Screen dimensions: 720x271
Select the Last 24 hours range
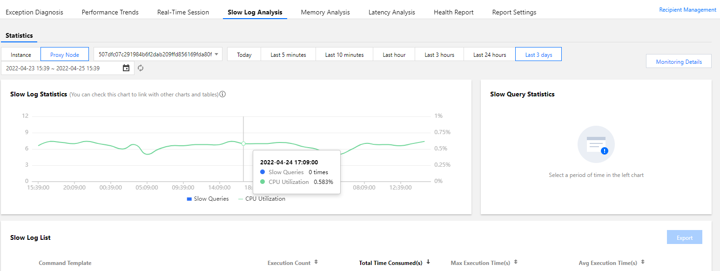click(x=490, y=54)
